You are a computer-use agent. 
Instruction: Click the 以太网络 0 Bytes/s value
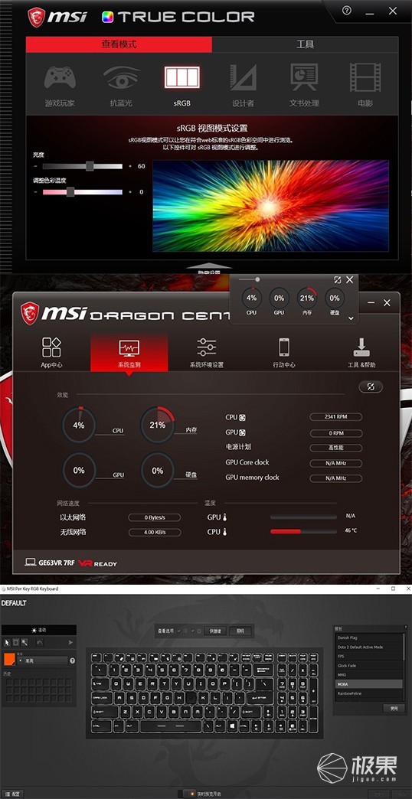coord(155,517)
